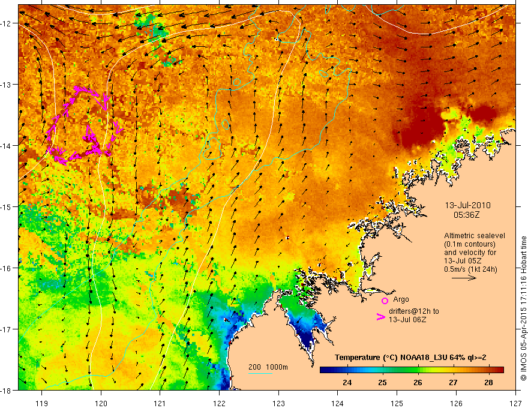This screenshot has width=528, height=408.
Task: Click the longitude axis label 123
Action: 278,403
